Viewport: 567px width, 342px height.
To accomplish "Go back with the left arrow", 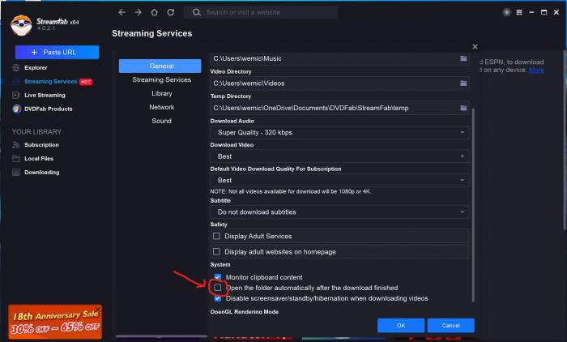I will 122,12.
